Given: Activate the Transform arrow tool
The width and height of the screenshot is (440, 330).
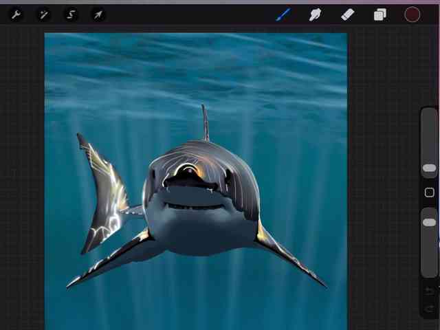Looking at the screenshot, I should click(98, 14).
